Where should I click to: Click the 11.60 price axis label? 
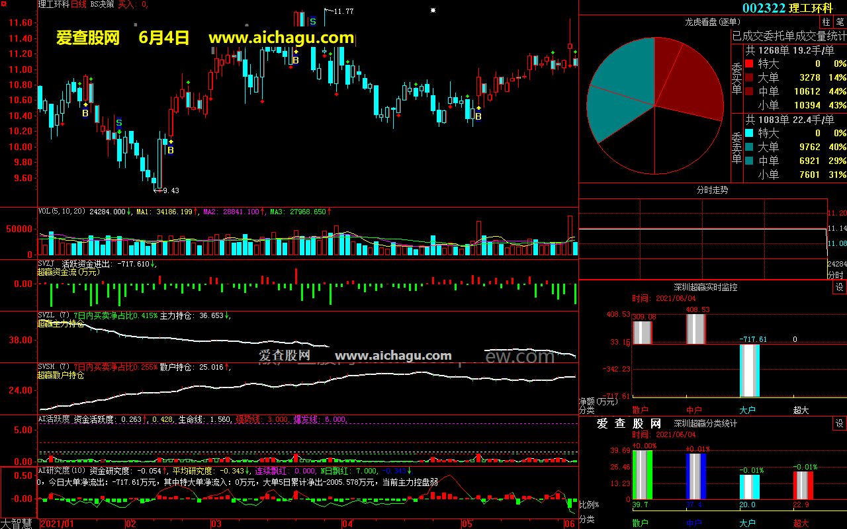[21, 22]
